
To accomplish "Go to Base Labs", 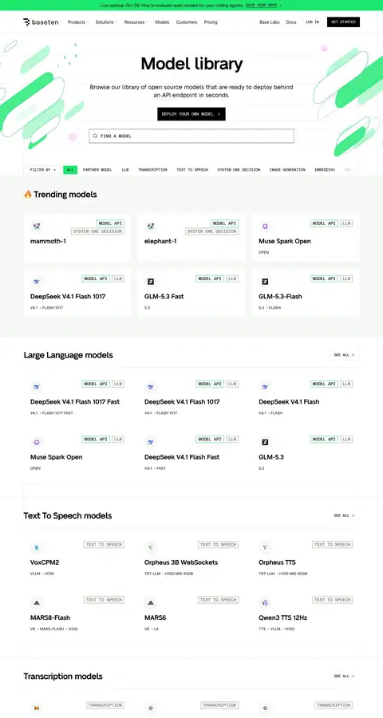I will [270, 22].
